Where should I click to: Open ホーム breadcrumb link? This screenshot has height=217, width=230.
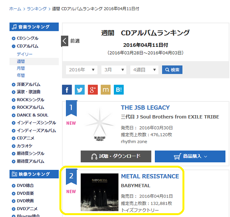[15, 9]
